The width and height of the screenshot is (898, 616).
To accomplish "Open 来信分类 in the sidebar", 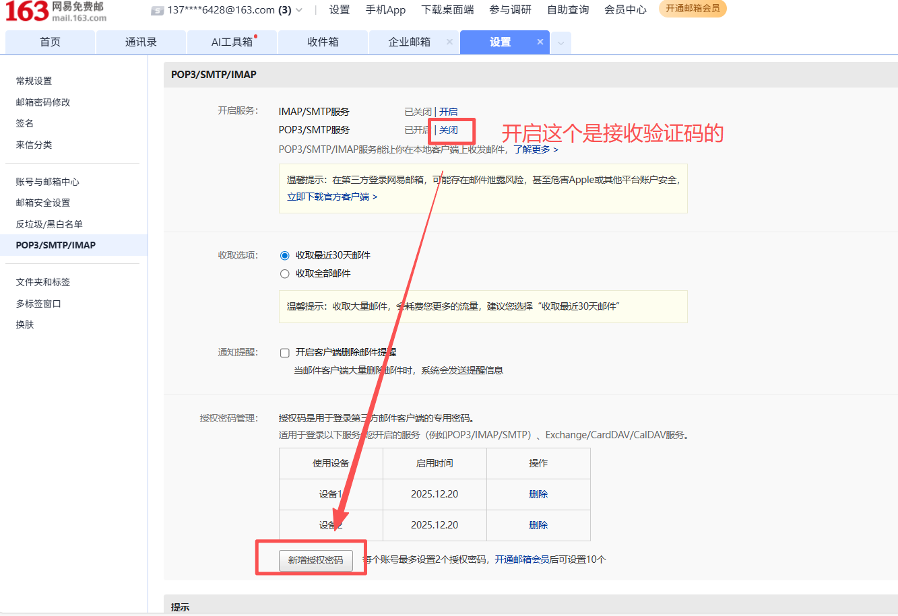I will click(34, 145).
